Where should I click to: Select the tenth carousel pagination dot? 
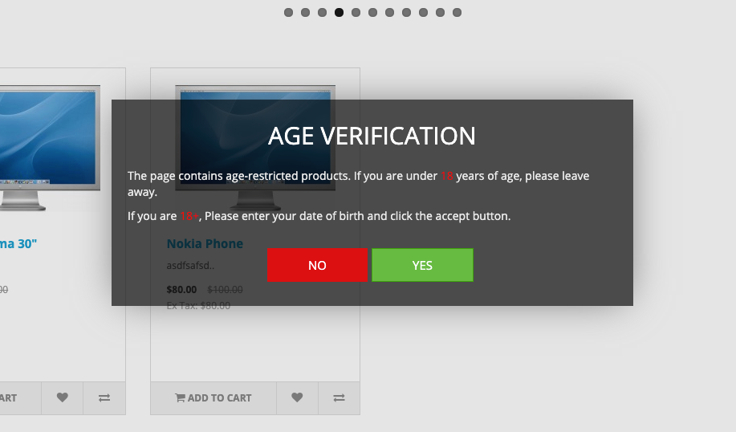[441, 13]
